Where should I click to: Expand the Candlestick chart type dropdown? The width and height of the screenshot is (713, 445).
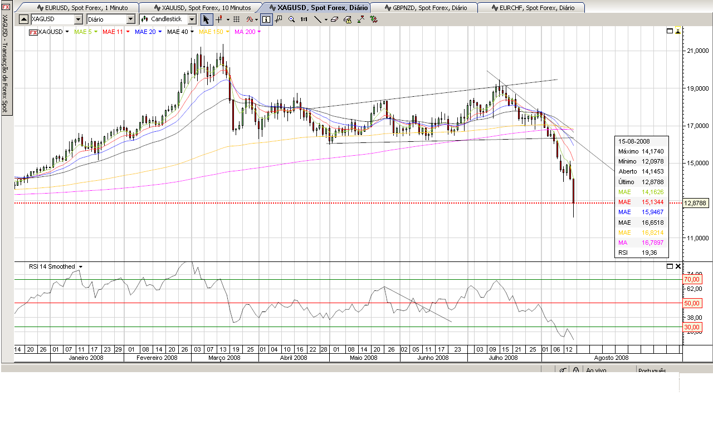192,19
